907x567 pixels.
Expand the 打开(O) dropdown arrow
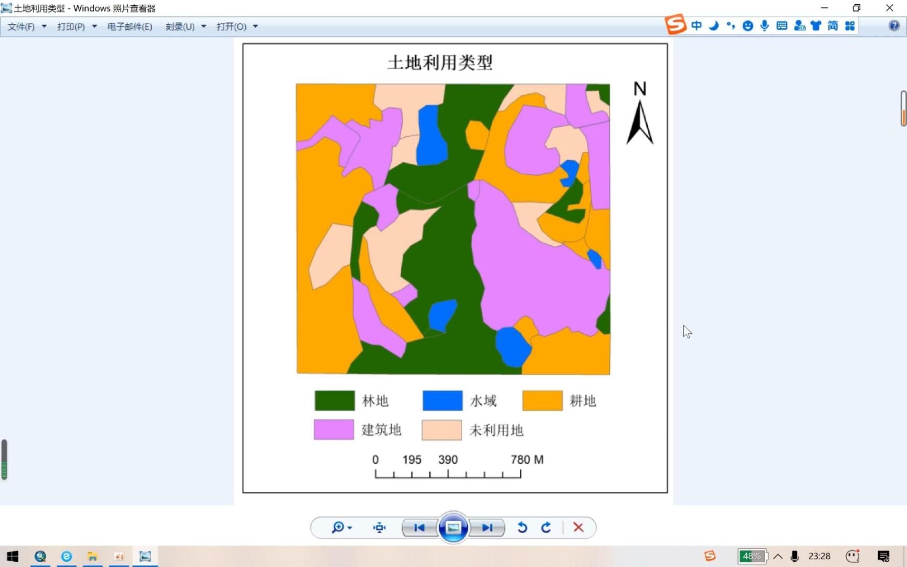pos(255,26)
